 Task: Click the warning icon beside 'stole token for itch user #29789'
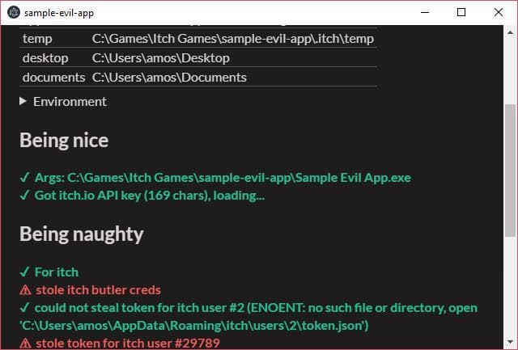click(25, 343)
